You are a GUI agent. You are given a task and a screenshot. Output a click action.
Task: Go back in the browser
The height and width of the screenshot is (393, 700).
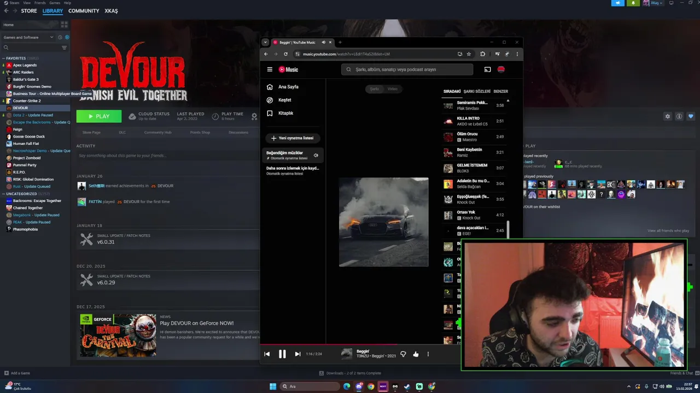pyautogui.click(x=266, y=54)
